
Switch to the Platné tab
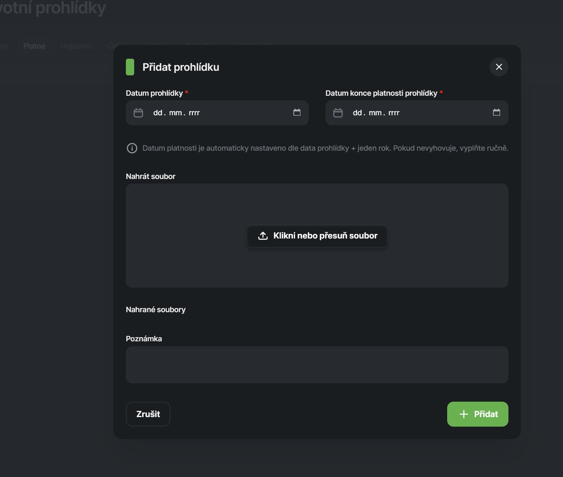coord(34,46)
